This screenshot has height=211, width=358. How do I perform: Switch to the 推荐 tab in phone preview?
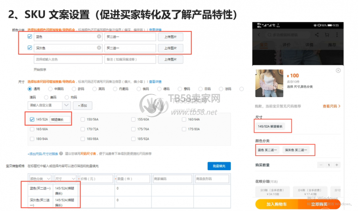coord(332,45)
